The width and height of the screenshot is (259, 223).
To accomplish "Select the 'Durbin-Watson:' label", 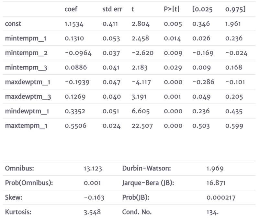I will [147, 168].
